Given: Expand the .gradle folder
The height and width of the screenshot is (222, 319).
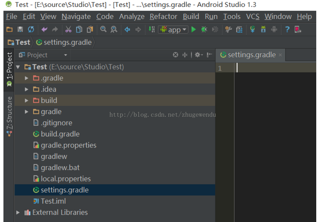Looking at the screenshot, I should (26, 78).
